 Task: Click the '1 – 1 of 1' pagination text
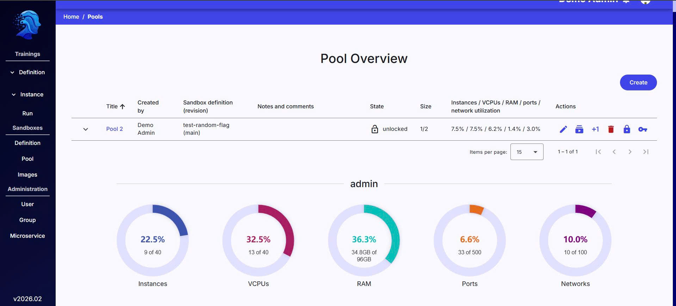click(568, 152)
